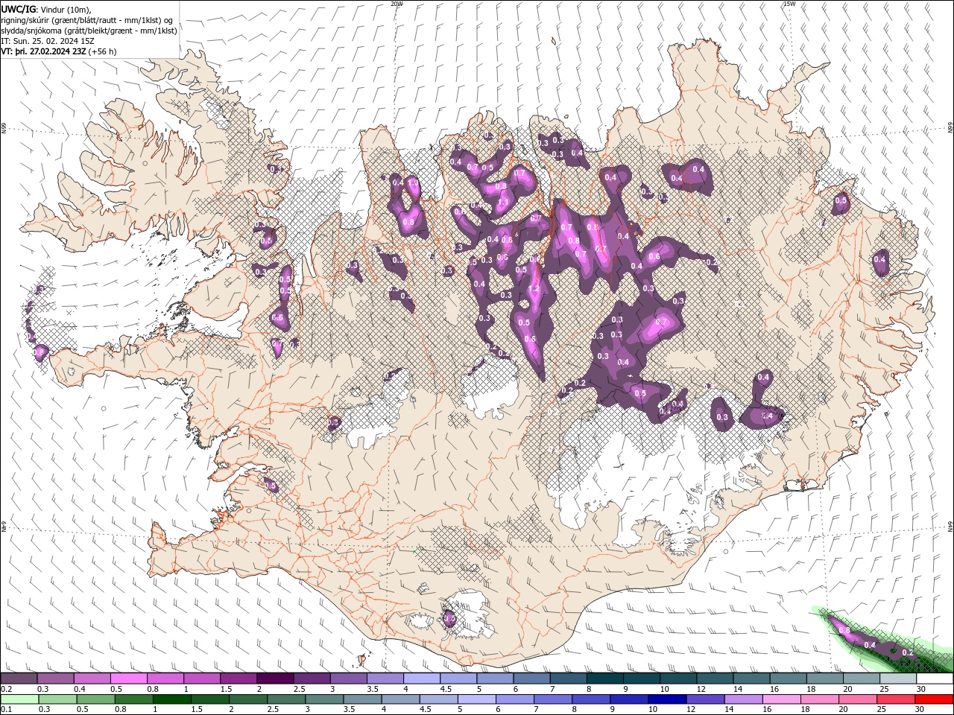Select the pale grey 25 swatch in the upper scale
Screen dimensions: 954x715
[899, 678]
